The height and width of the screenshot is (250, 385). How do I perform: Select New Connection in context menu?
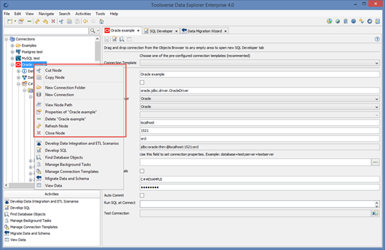point(79,95)
